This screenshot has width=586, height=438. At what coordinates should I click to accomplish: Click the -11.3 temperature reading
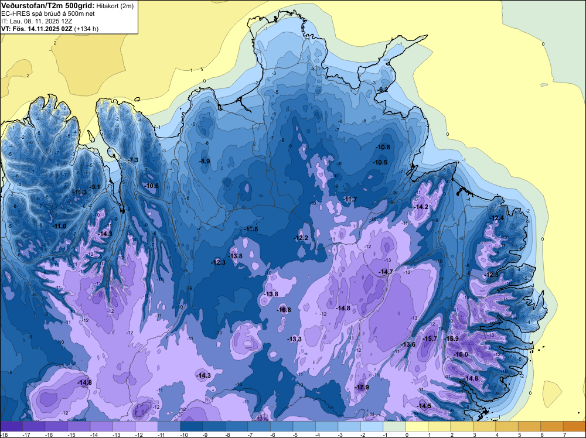80,192
